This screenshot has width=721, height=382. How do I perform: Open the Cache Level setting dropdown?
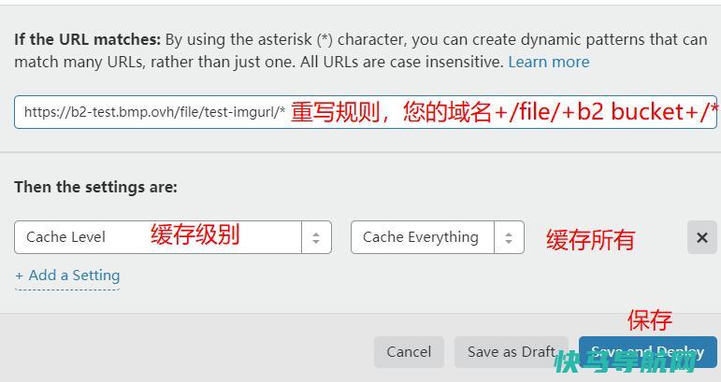click(x=173, y=237)
